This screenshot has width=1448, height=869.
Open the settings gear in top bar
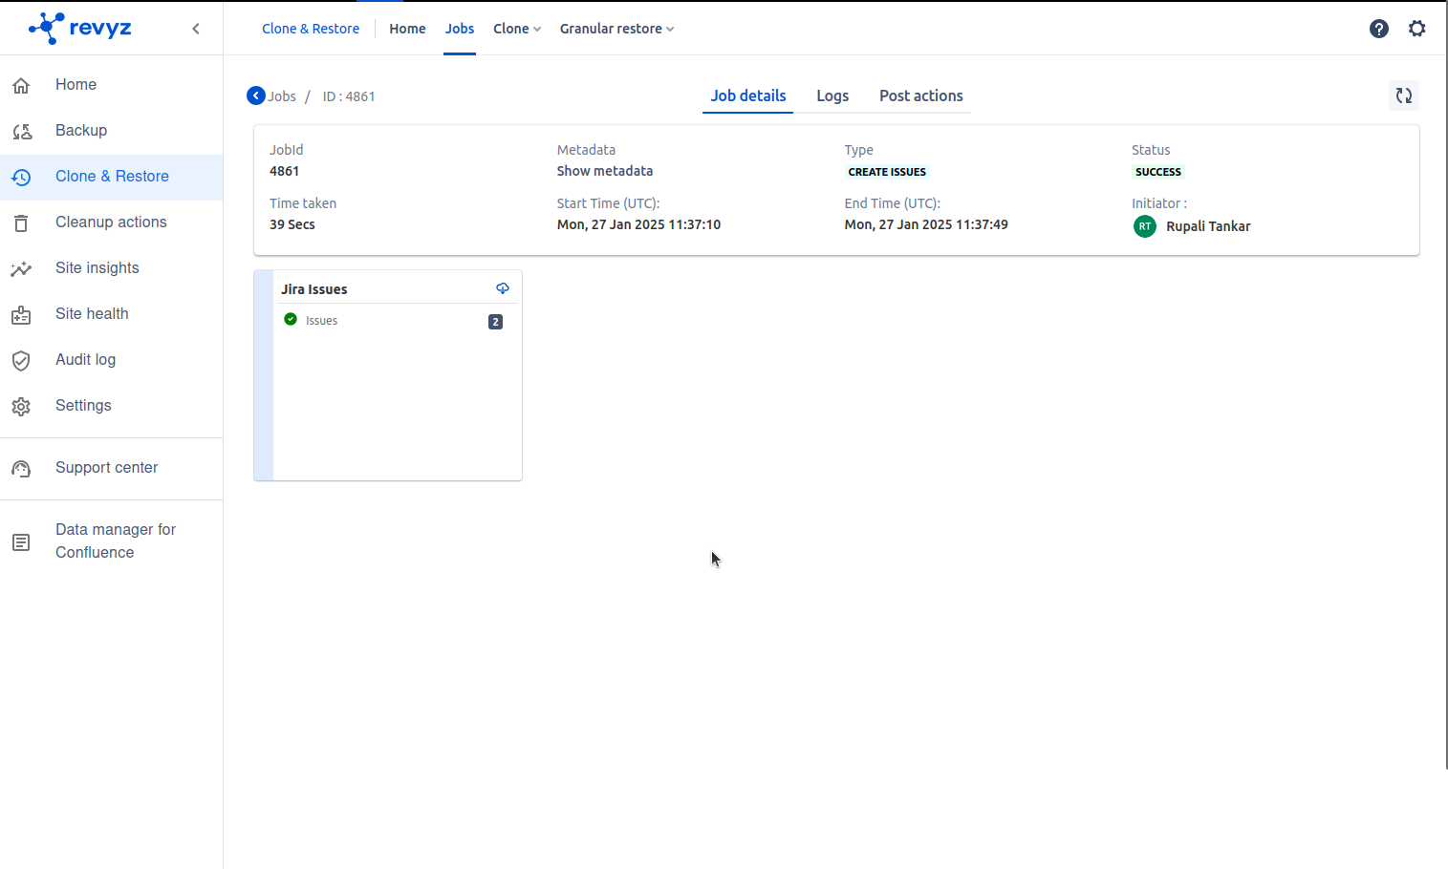coord(1416,29)
